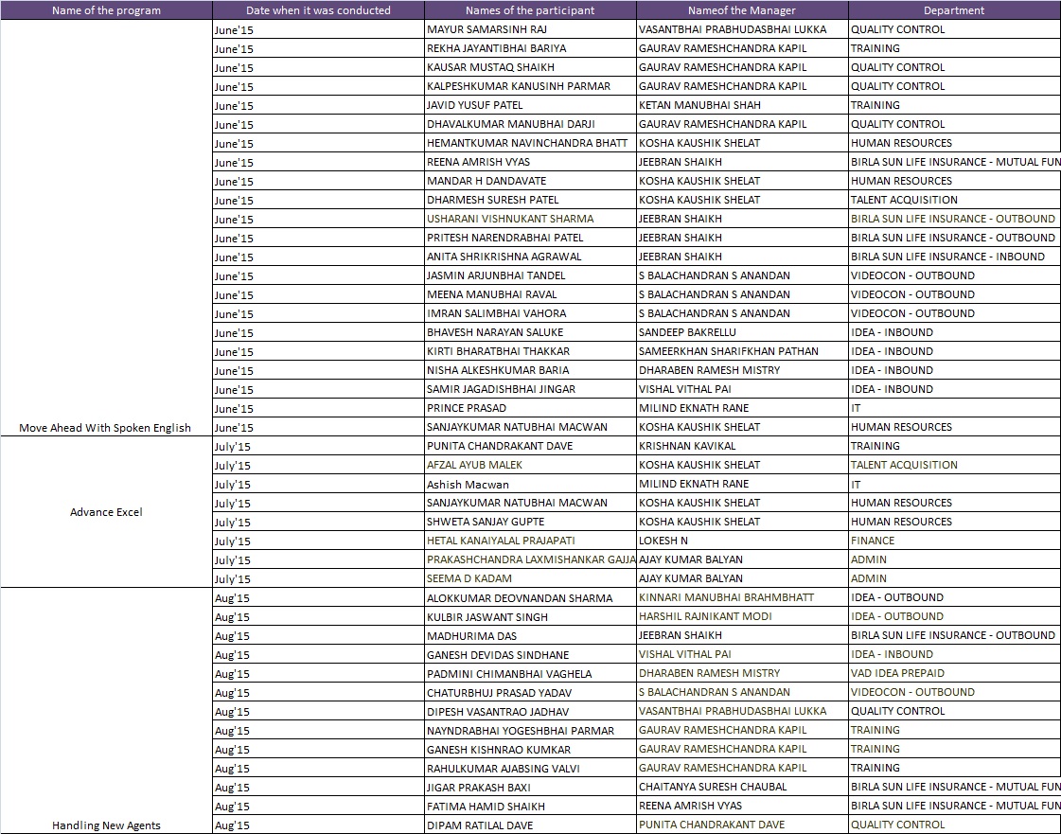Click participant MANDAR H DANDAVATE
Viewport: 1061px width, 834px height.
coord(530,181)
